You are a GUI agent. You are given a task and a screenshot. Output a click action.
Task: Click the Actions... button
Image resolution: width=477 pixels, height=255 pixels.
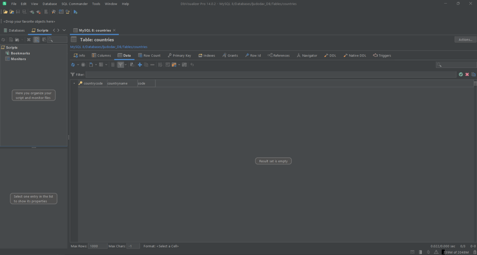(465, 39)
